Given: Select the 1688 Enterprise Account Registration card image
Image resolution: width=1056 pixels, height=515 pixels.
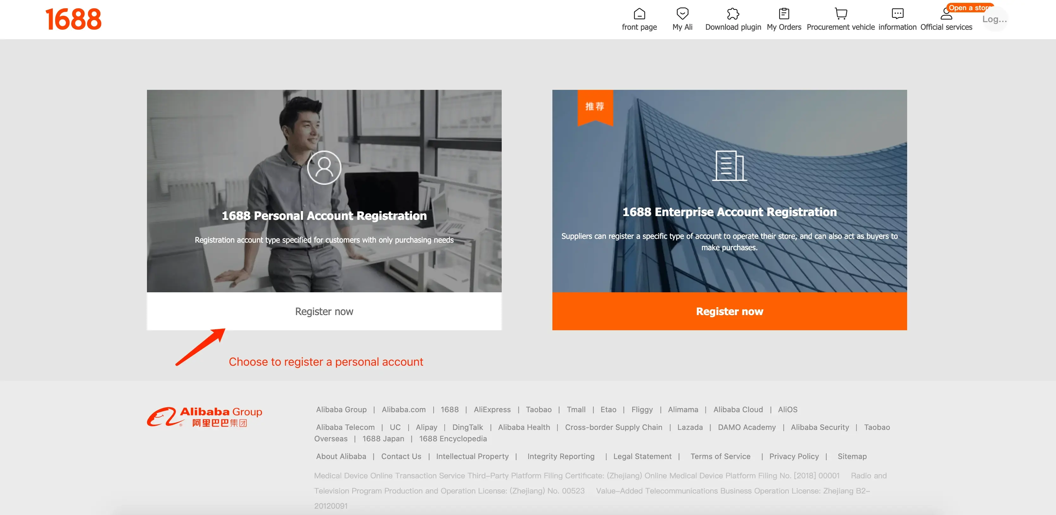Looking at the screenshot, I should point(729,191).
